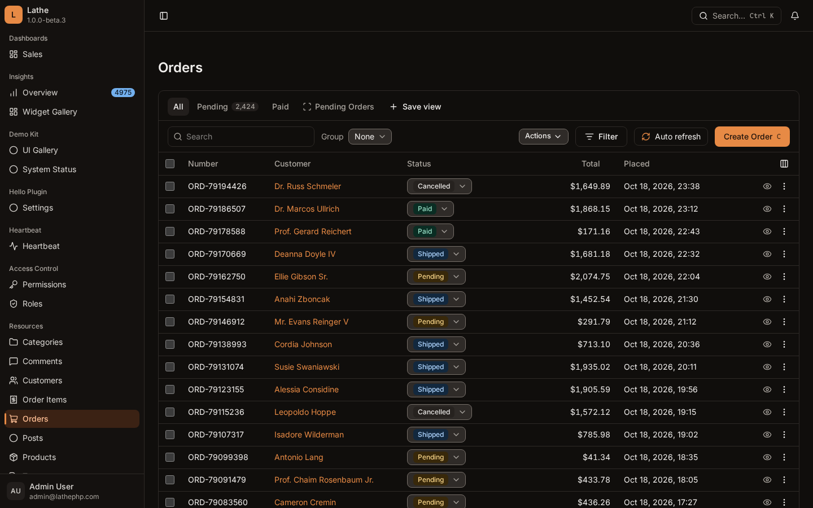The width and height of the screenshot is (813, 508).
Task: Open Paid status dropdown for Dr. Marcos Ullrich
Action: [x=430, y=209]
